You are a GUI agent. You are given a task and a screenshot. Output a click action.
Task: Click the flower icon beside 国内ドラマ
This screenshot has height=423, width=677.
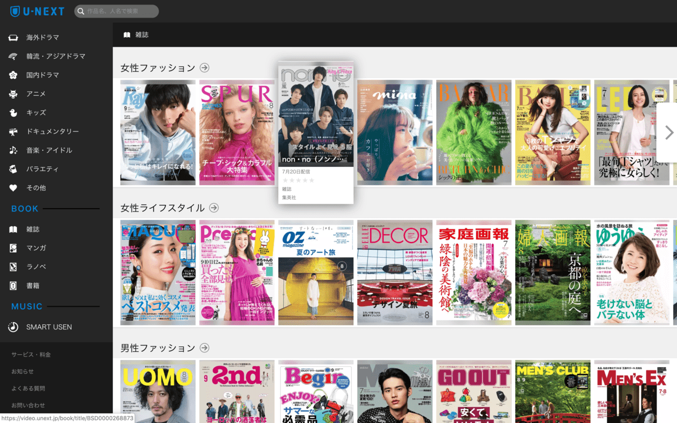[13, 75]
